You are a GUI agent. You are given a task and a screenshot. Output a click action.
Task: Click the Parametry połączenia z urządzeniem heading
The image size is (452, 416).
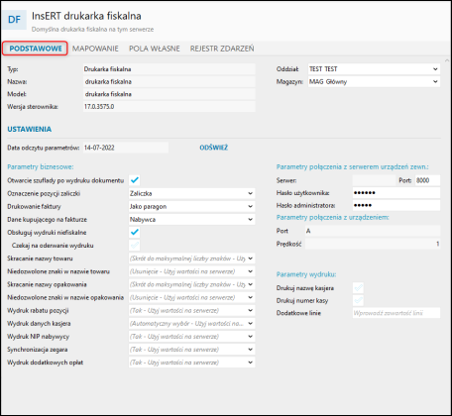(x=333, y=217)
